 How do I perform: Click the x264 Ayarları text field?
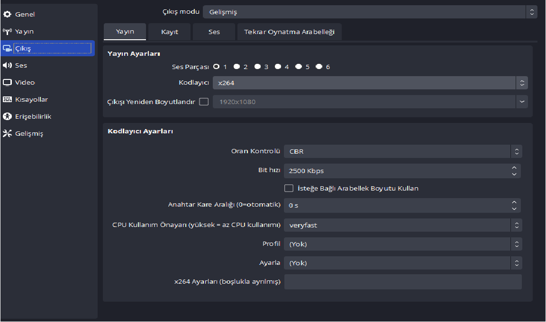pos(403,282)
